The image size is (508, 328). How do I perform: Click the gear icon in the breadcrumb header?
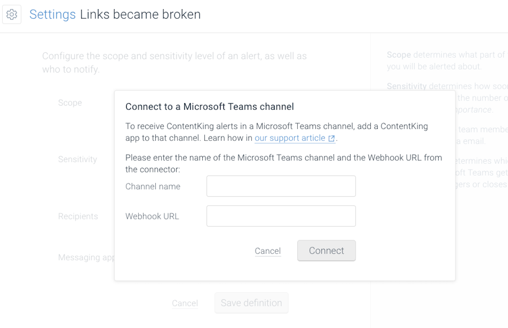(x=11, y=14)
